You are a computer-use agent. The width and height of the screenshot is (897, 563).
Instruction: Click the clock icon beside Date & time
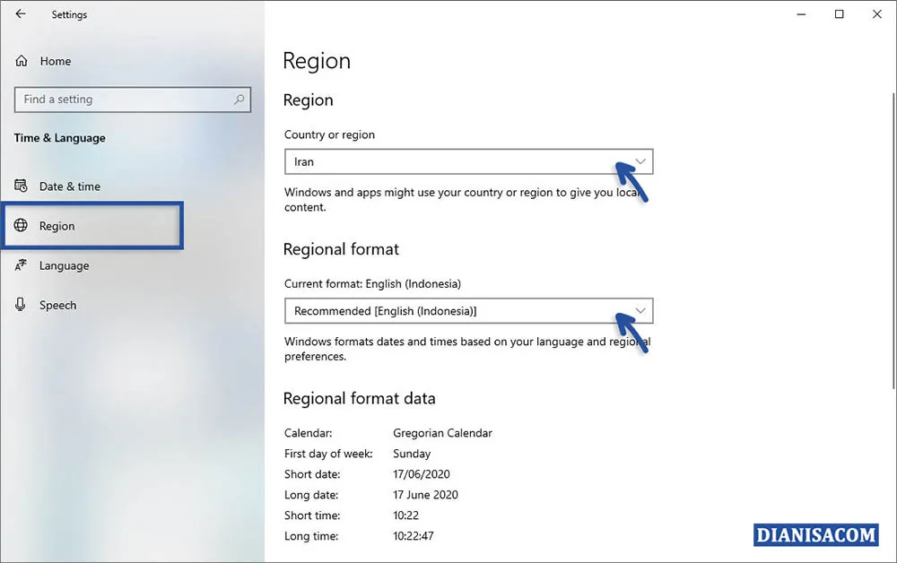22,186
